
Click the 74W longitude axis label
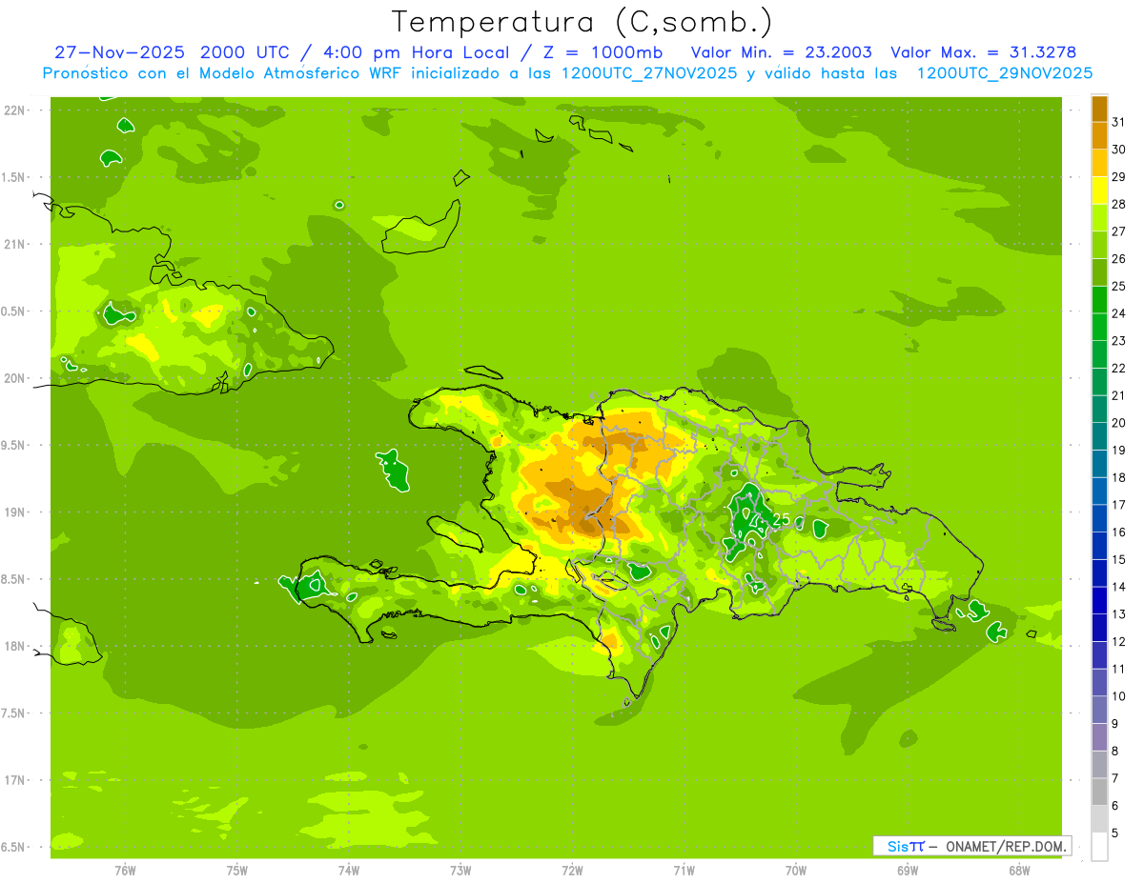click(349, 870)
